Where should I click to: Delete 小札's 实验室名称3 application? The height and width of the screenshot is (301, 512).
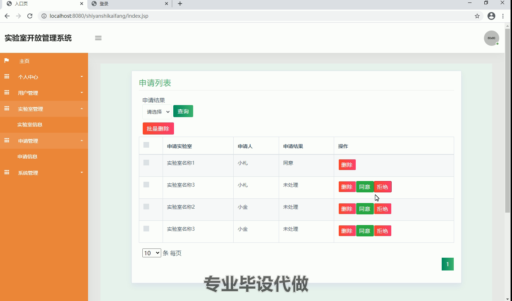click(347, 187)
